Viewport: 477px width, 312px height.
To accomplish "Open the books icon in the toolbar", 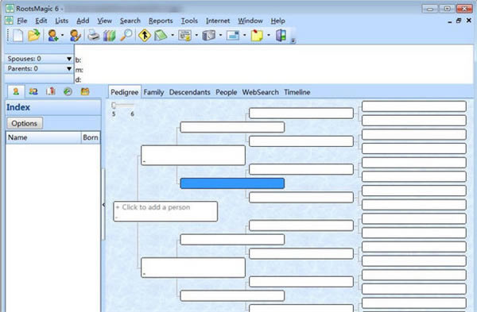I will coord(109,36).
